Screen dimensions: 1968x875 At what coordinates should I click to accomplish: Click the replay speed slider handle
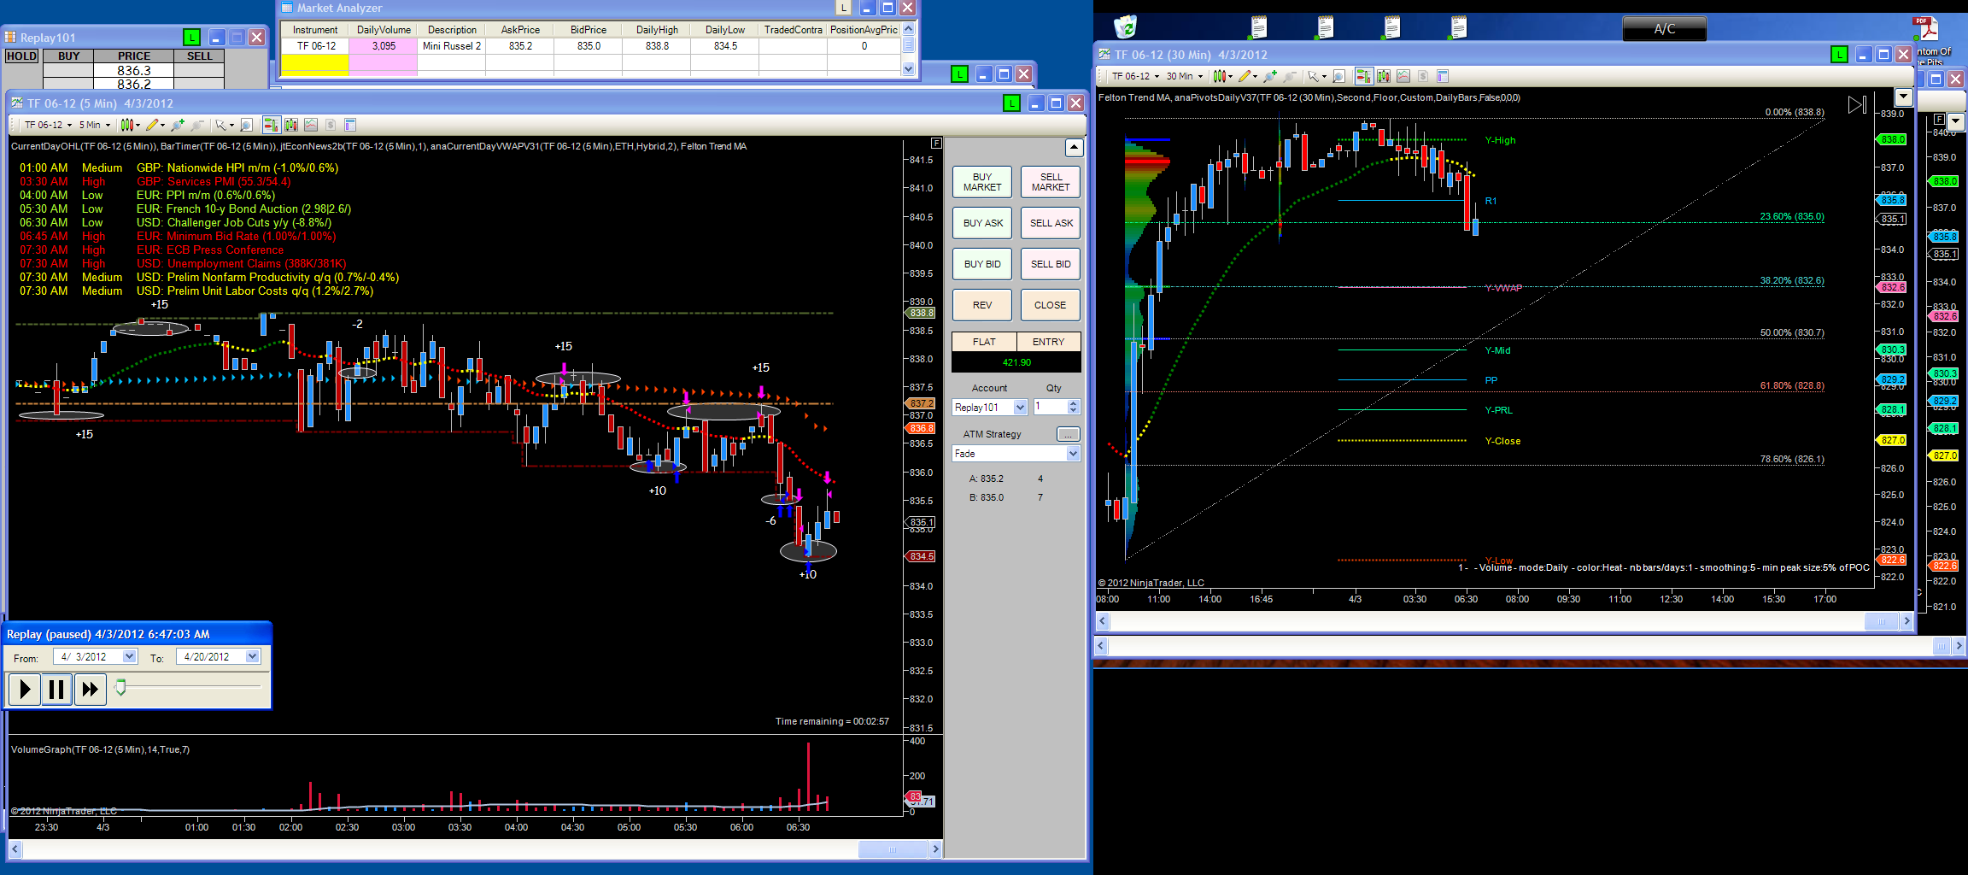(120, 687)
